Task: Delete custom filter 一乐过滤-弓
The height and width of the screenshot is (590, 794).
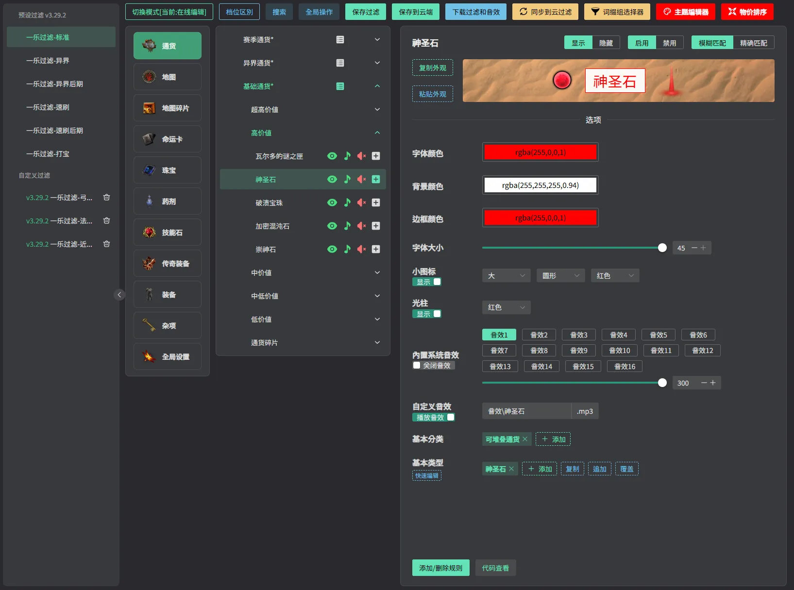Action: [107, 197]
